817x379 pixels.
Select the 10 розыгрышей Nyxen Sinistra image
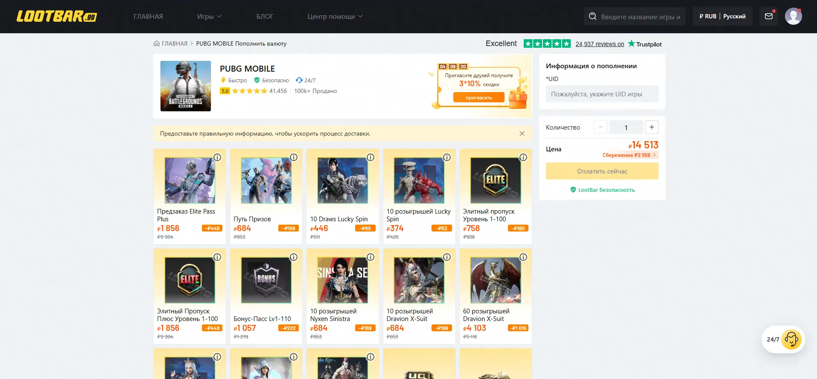[x=343, y=280]
